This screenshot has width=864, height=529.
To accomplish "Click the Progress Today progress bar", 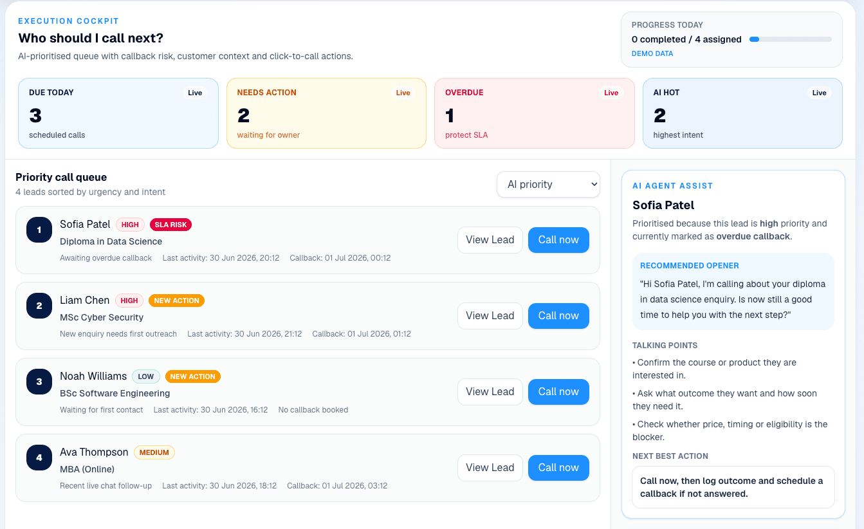I will (x=791, y=39).
